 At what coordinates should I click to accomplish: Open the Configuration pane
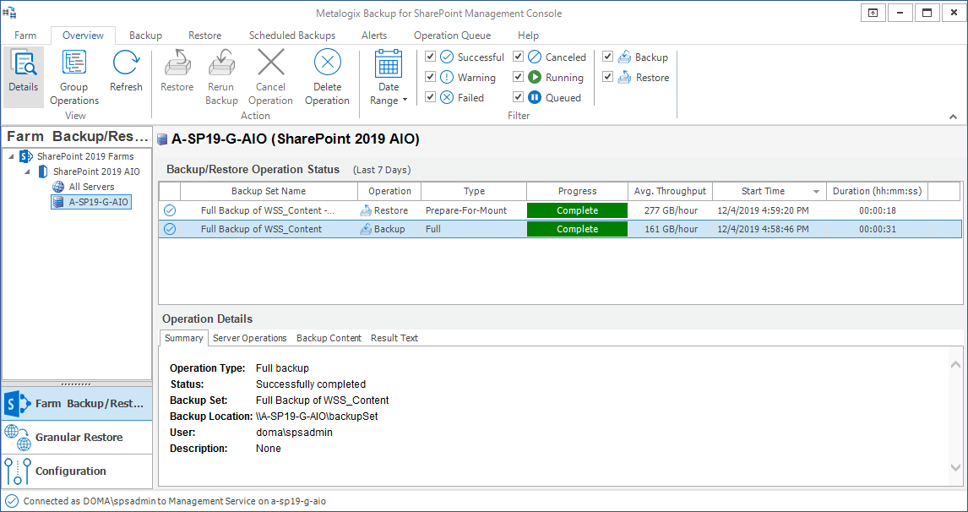[77, 471]
